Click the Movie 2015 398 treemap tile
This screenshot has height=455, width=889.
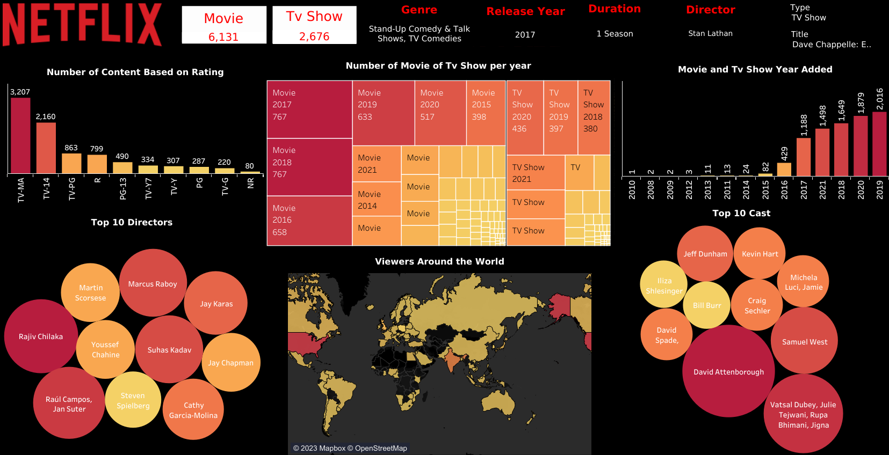[486, 113]
